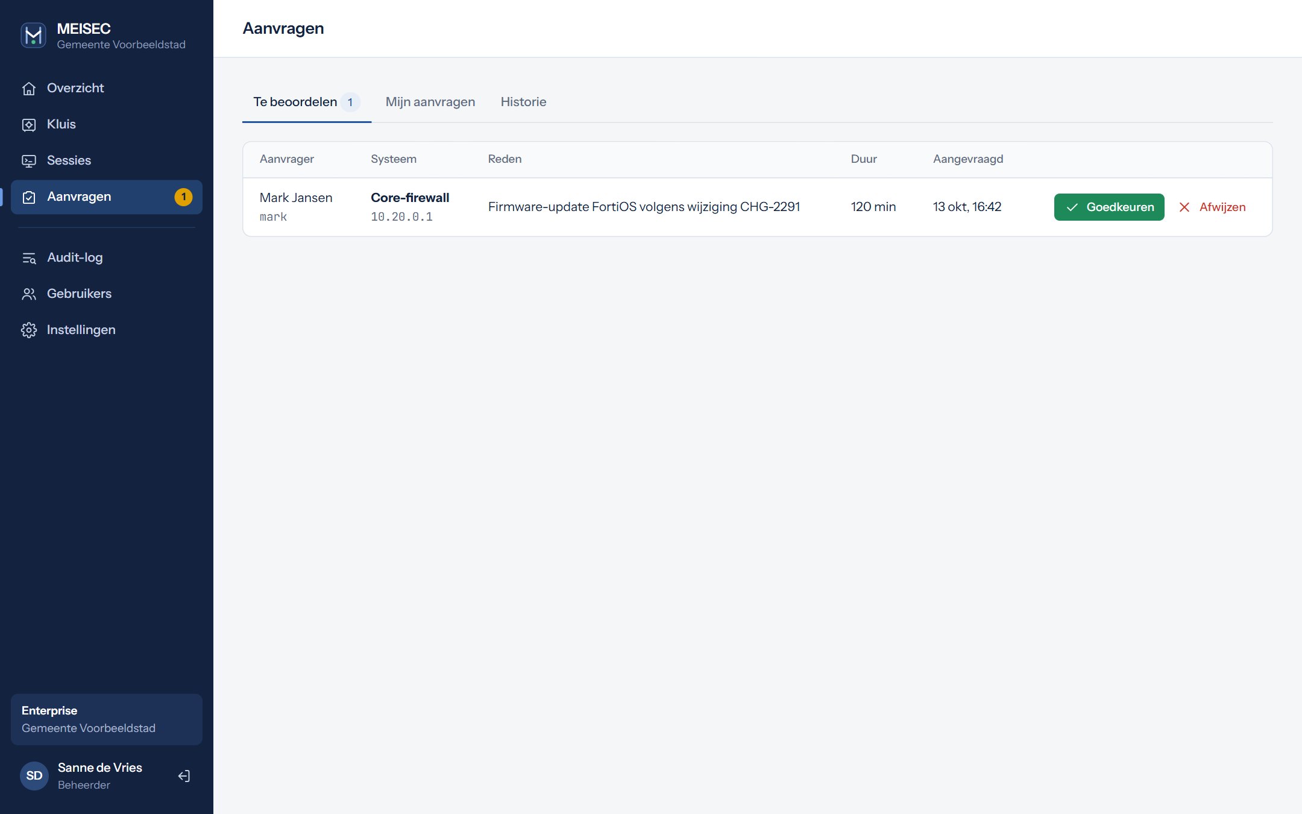Click the Sanne de Vries profile name
This screenshot has width=1302, height=814.
click(x=100, y=768)
